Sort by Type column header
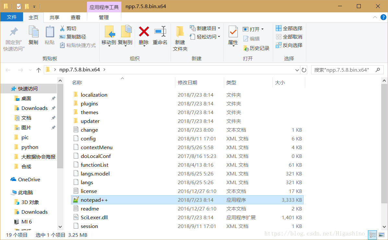This screenshot has width=388, height=240. tap(231, 83)
